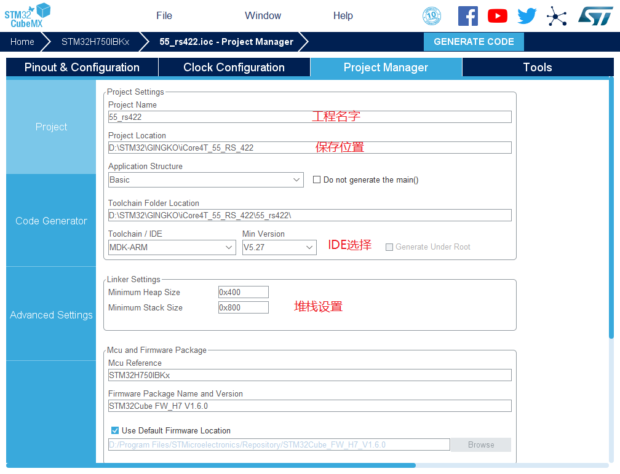Open the Toolchain / IDE dropdown

pos(172,248)
